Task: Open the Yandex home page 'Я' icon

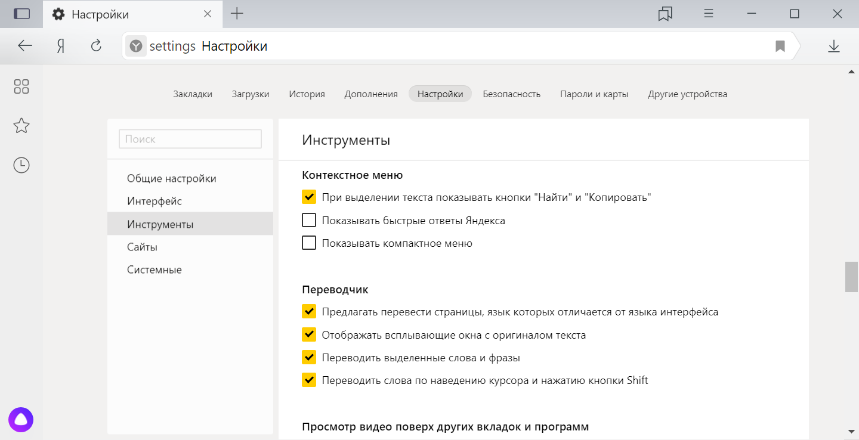Action: click(60, 46)
